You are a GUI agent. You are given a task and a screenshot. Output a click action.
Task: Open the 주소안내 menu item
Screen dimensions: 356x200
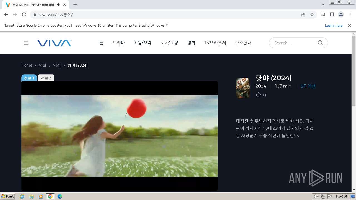pyautogui.click(x=243, y=43)
